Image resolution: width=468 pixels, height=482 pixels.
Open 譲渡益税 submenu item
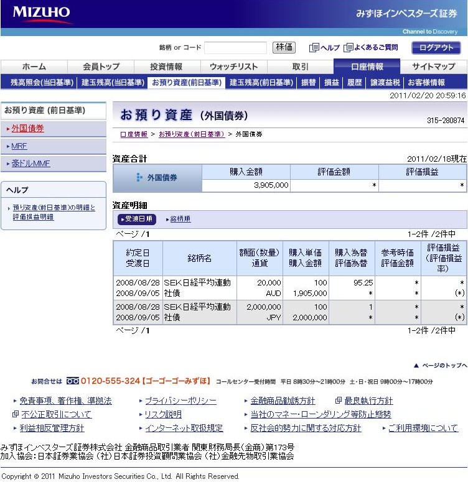(385, 82)
